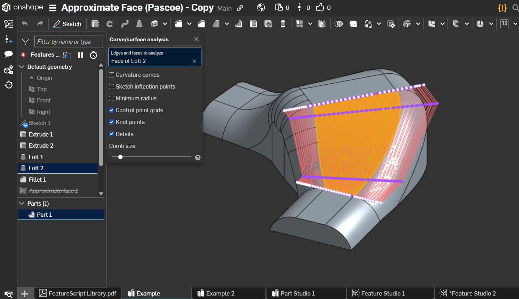The width and height of the screenshot is (519, 299).
Task: Select the Rib tool
Action: pyautogui.click(x=239, y=24)
